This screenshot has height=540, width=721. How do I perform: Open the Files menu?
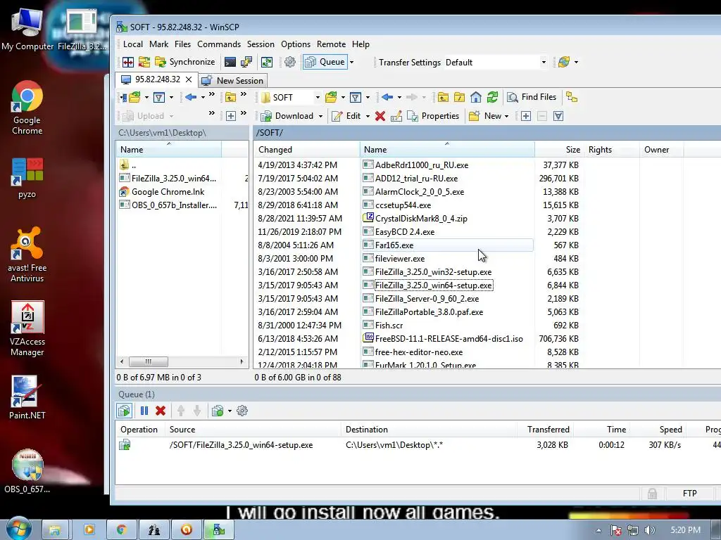coord(182,44)
